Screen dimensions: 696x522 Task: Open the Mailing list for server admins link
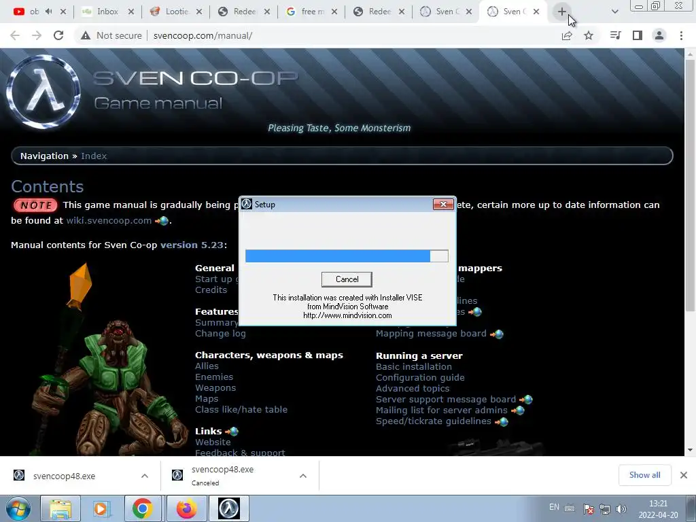click(441, 410)
